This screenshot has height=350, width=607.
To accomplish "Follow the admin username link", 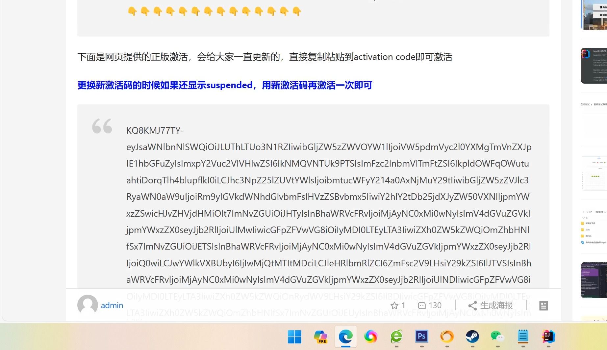I will [112, 305].
